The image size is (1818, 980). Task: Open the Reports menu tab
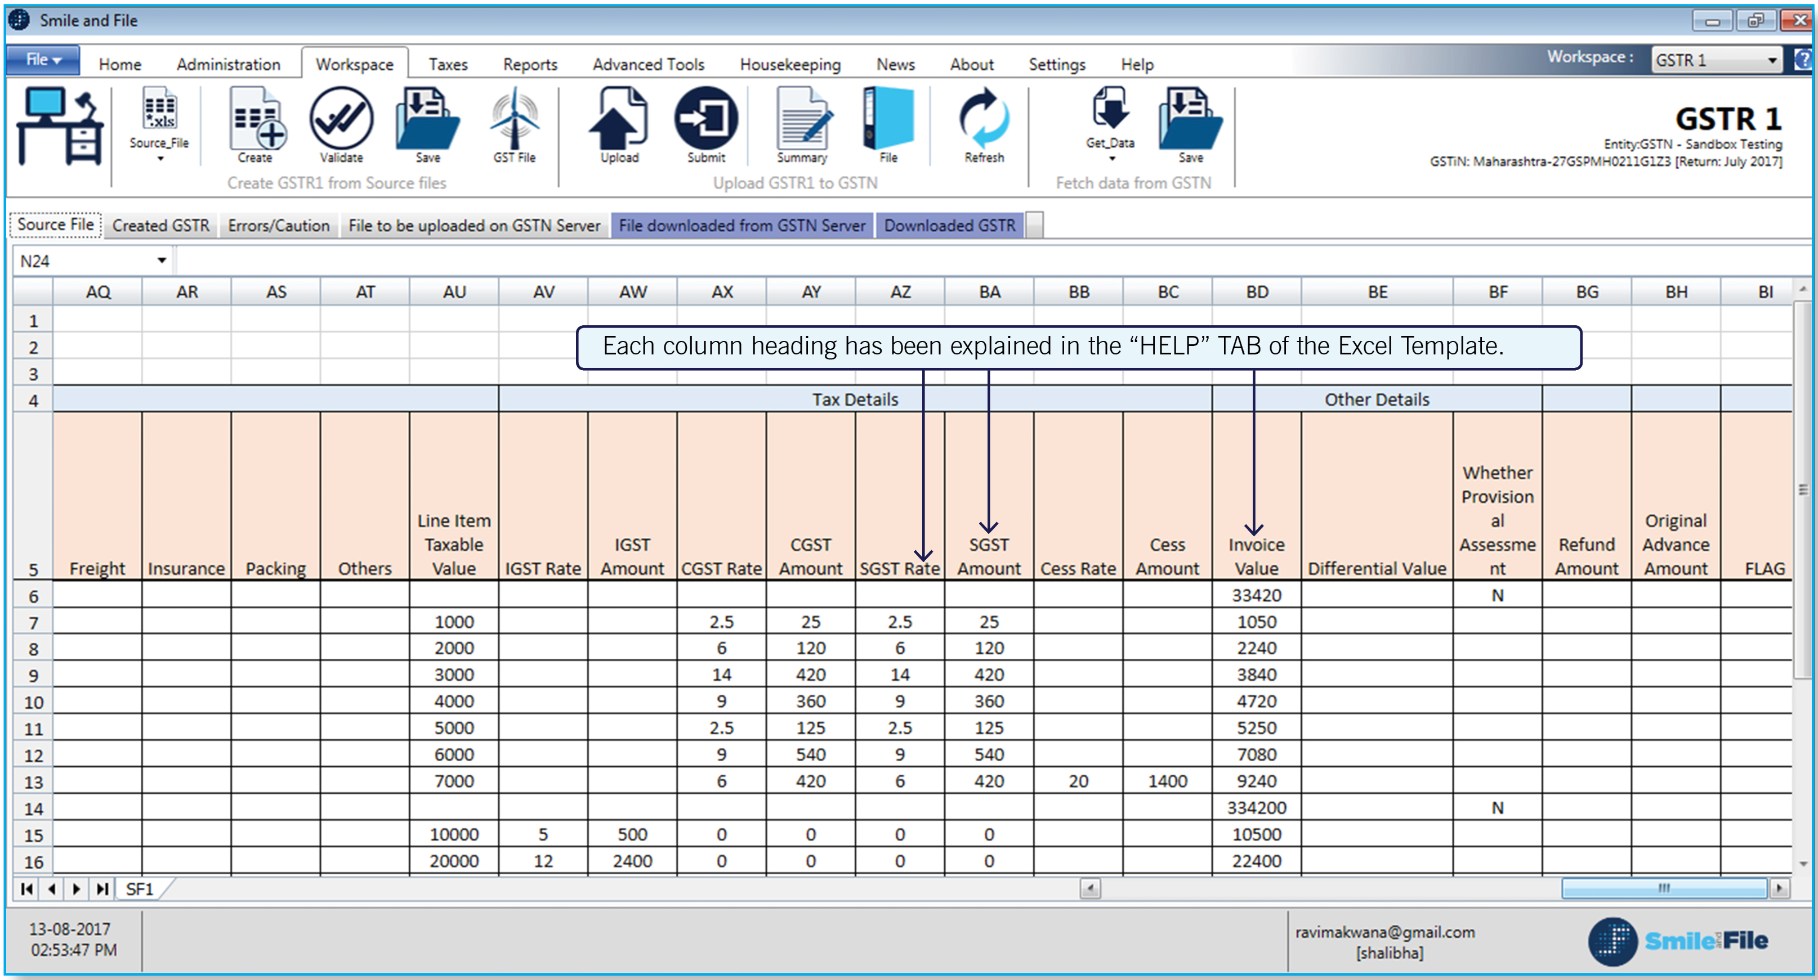(529, 64)
